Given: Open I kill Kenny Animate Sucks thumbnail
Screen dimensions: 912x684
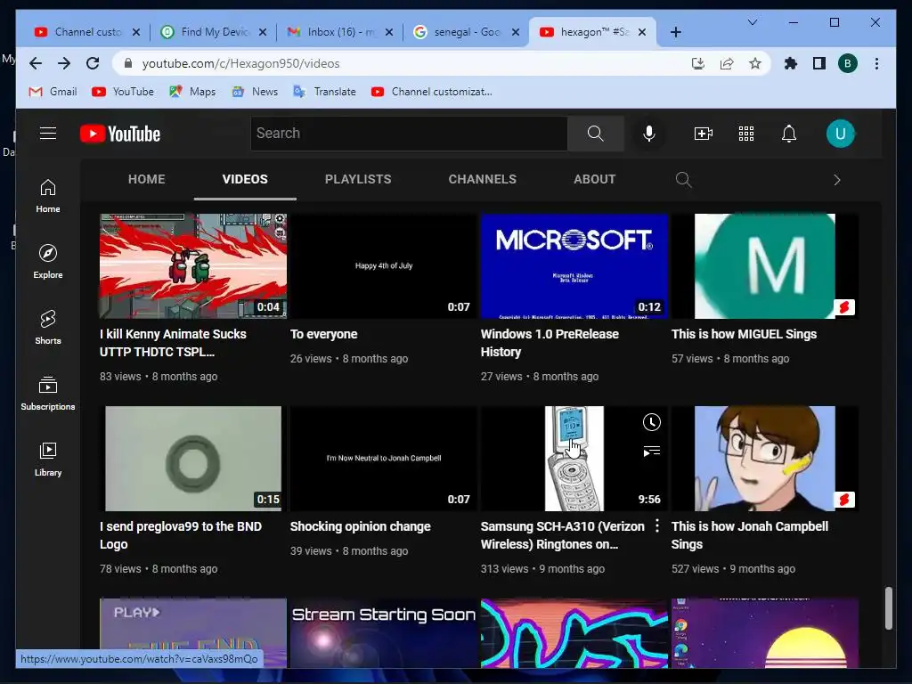Looking at the screenshot, I should (193, 265).
